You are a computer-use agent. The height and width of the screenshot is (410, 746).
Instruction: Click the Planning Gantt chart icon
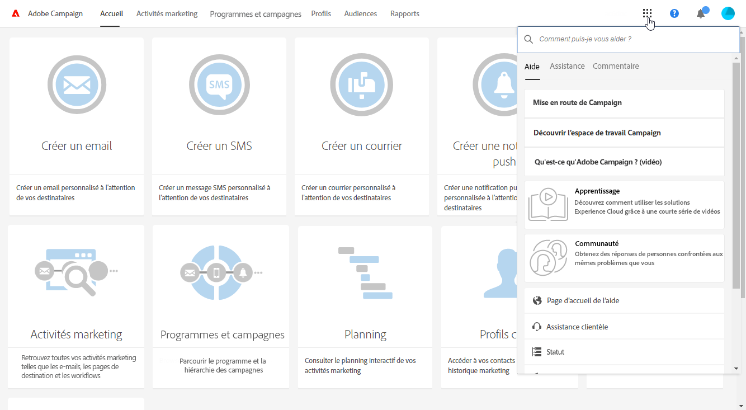coord(365,273)
